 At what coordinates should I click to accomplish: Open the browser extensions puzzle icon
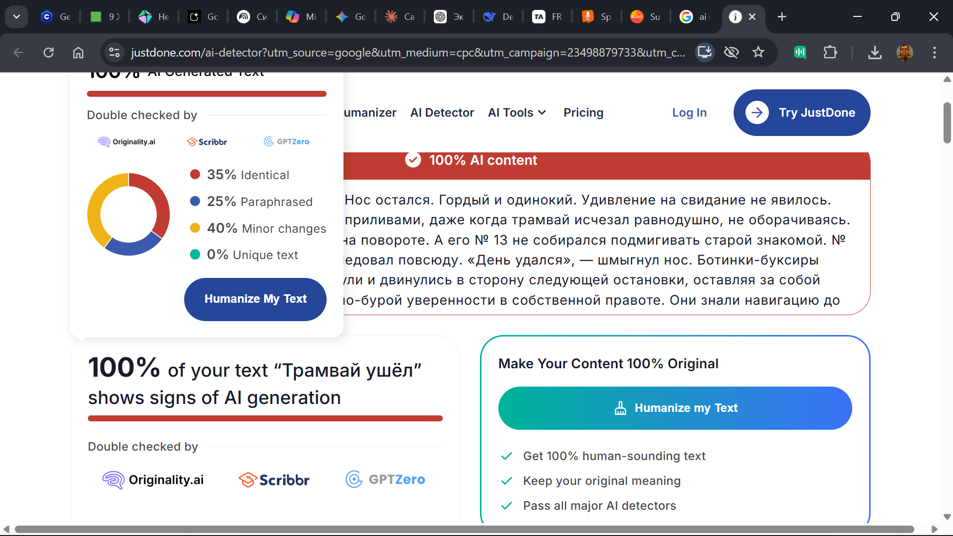(830, 52)
